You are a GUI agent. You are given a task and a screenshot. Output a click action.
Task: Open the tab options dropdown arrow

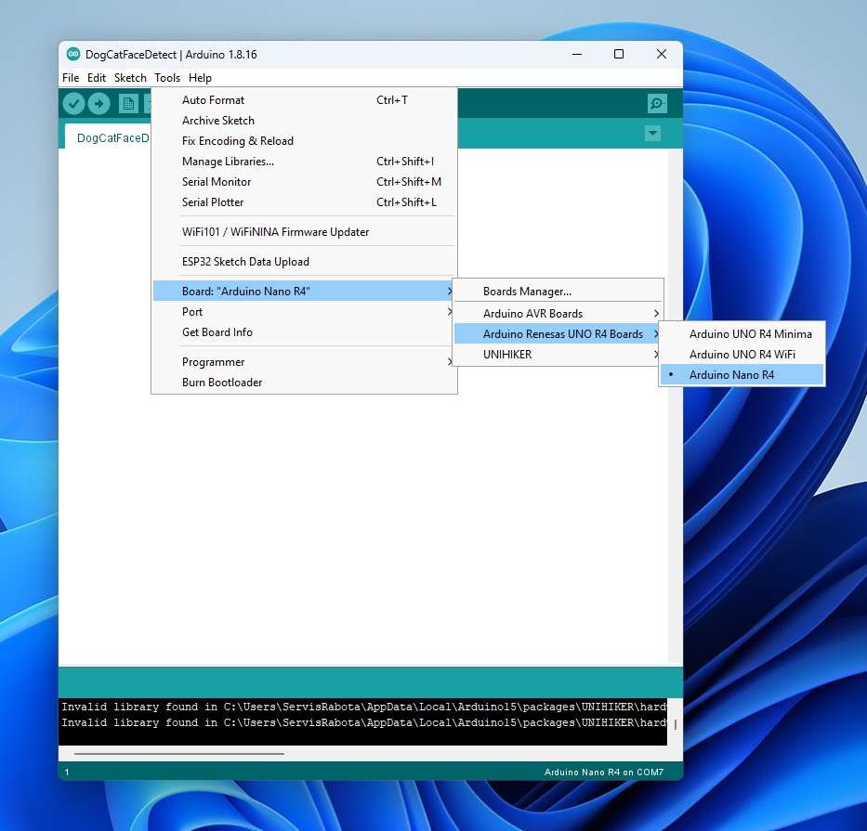click(x=652, y=133)
